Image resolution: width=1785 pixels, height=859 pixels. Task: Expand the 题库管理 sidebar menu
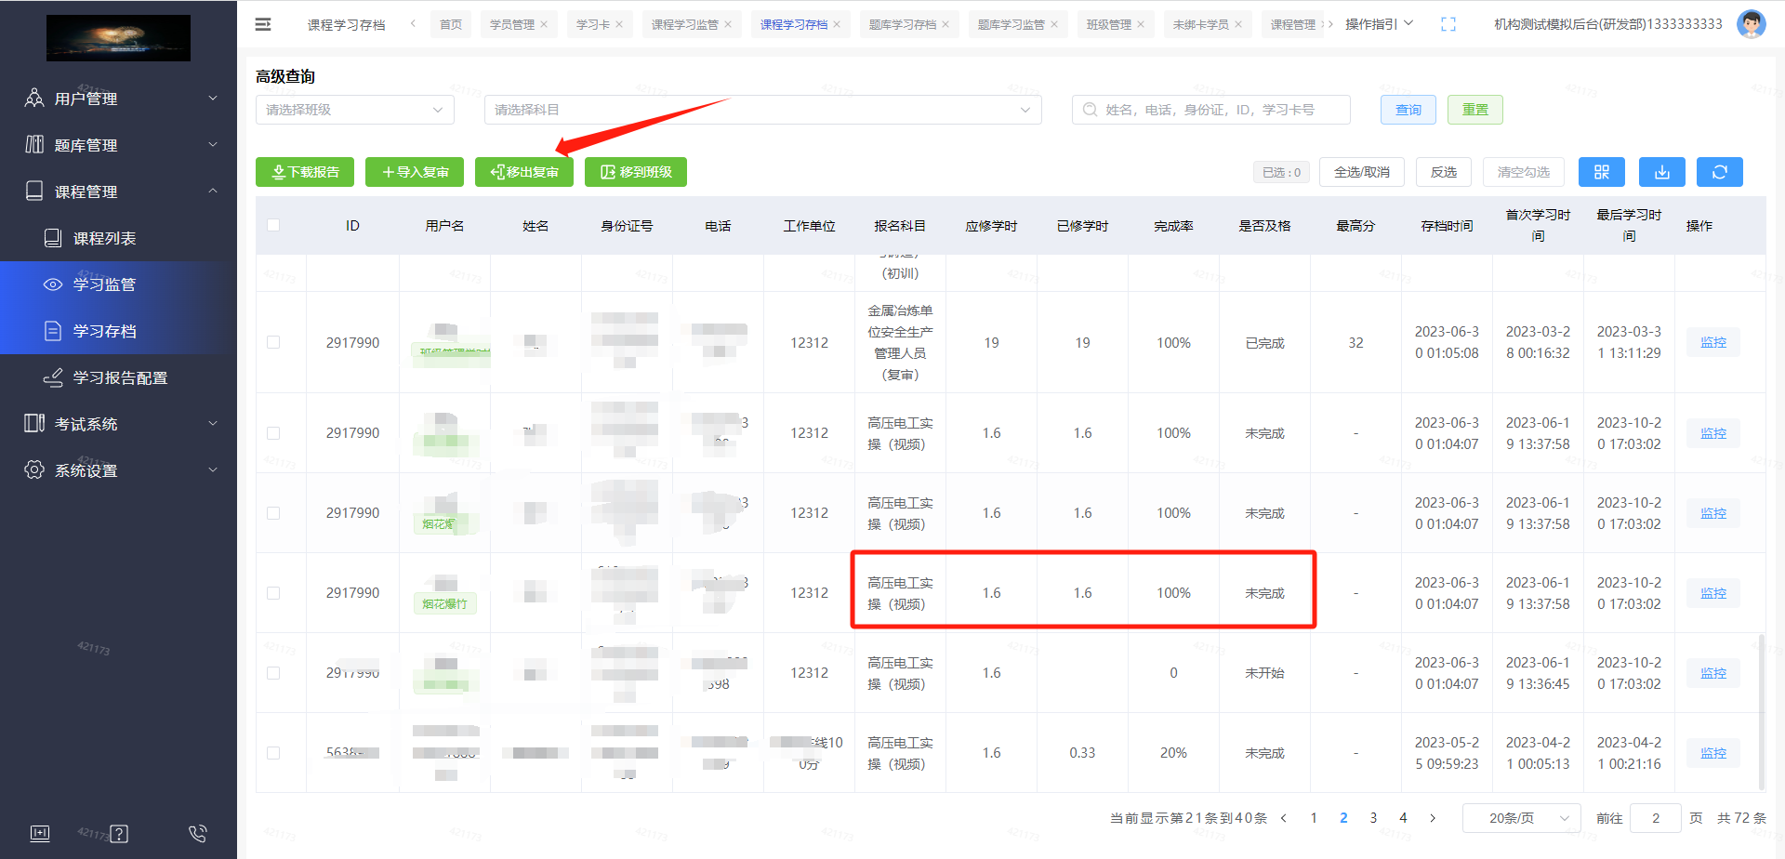click(119, 145)
